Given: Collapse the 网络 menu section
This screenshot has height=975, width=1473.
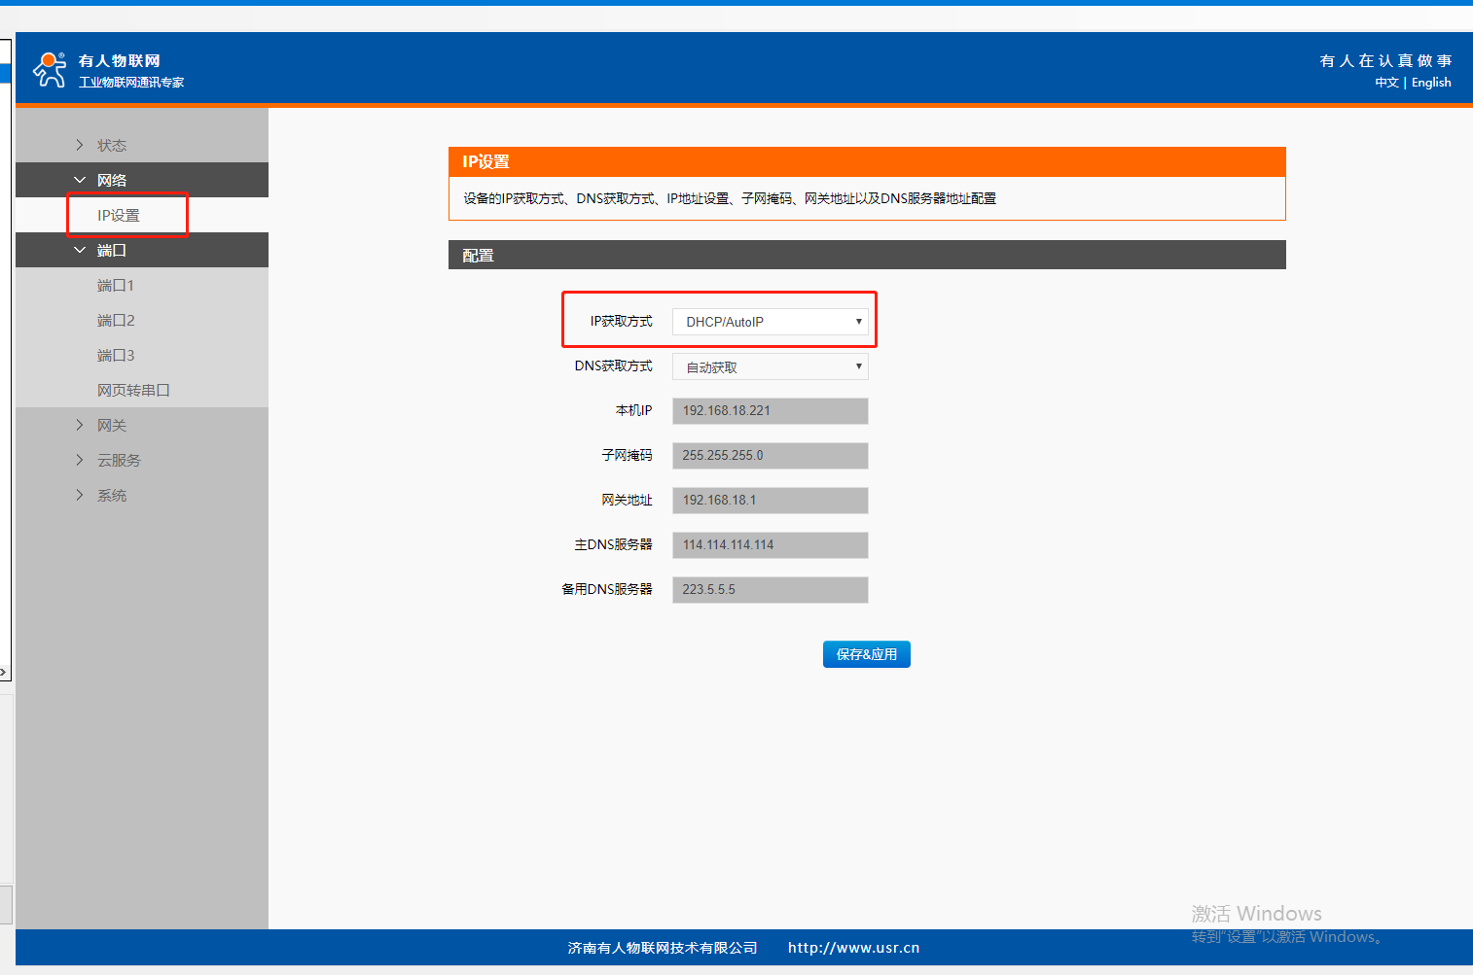Looking at the screenshot, I should (111, 180).
